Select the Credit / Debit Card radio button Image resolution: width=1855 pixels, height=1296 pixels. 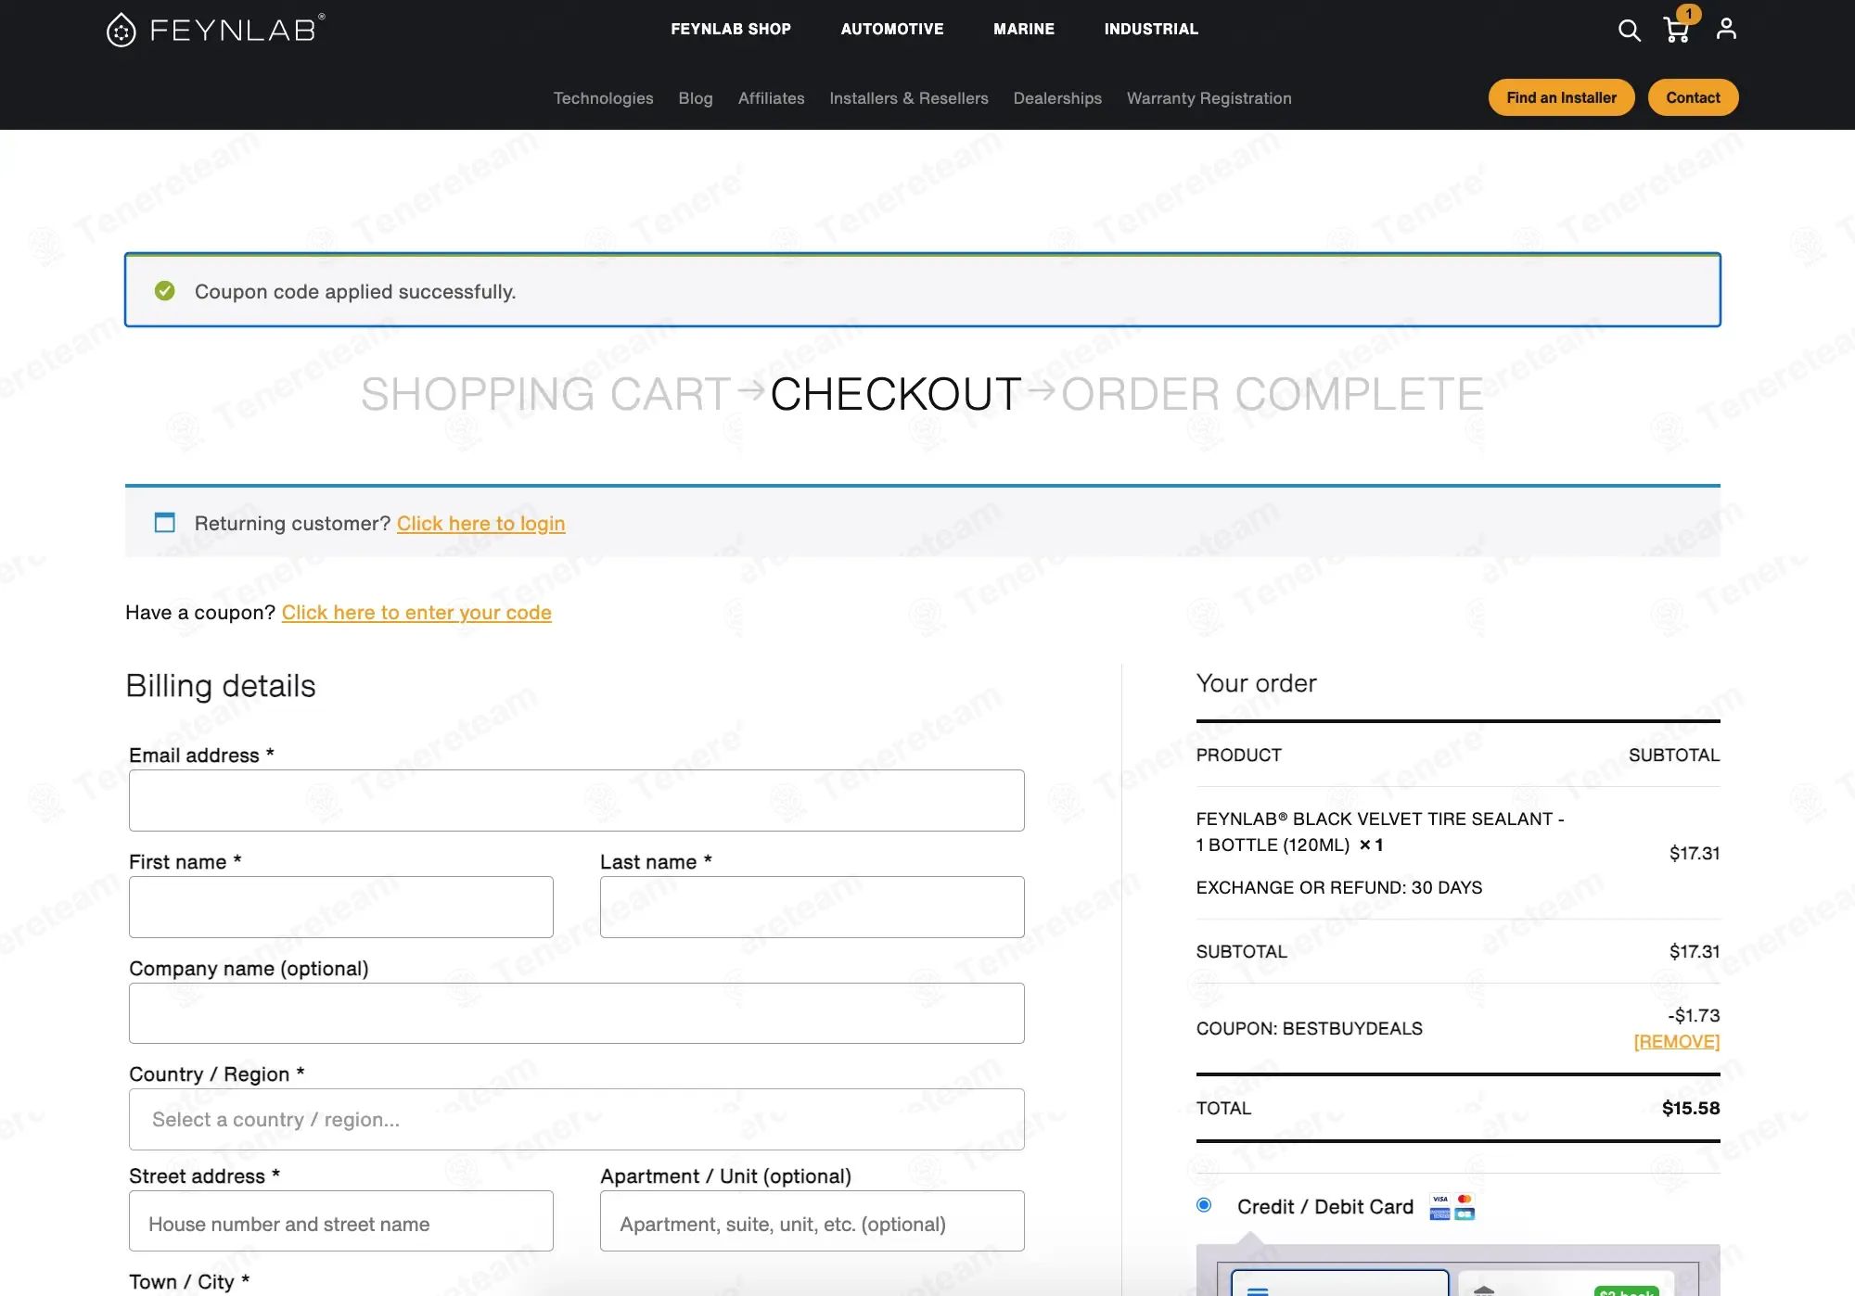coord(1204,1205)
